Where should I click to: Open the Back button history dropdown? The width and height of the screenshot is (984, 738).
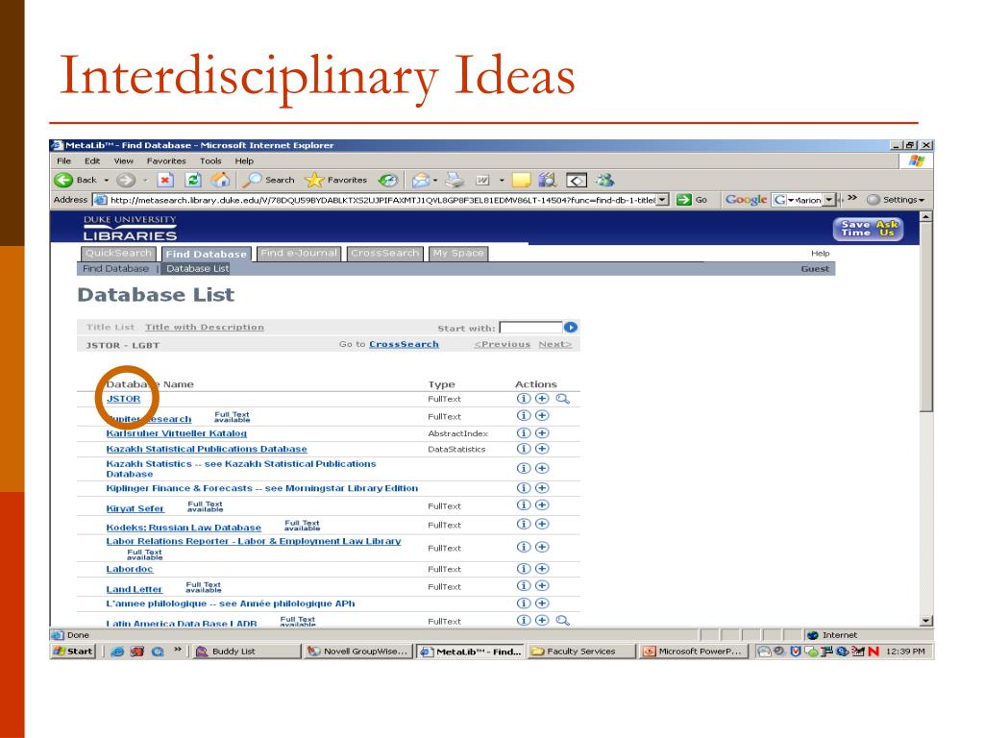[107, 181]
